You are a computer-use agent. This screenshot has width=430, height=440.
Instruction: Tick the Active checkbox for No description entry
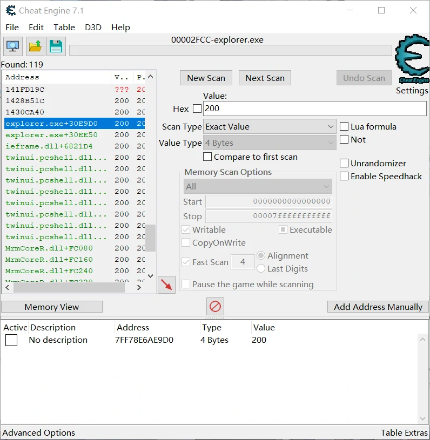[x=11, y=340]
